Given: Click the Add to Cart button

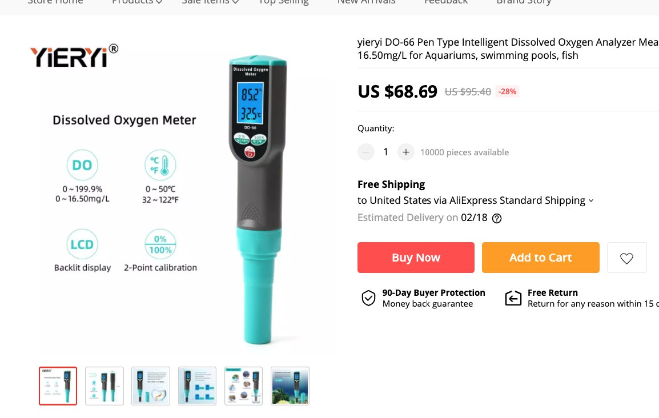Looking at the screenshot, I should [x=540, y=258].
